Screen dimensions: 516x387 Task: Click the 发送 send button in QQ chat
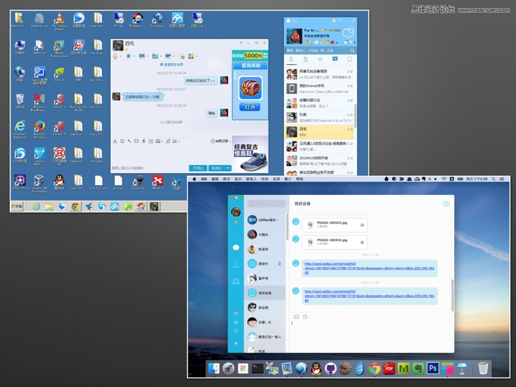coord(216,168)
